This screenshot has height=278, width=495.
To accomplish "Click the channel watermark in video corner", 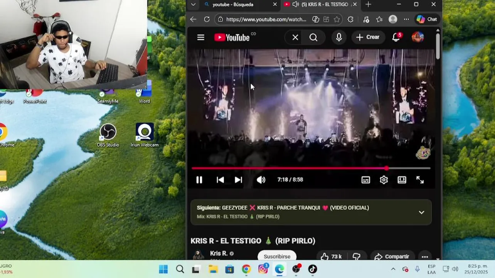I will coord(423,153).
